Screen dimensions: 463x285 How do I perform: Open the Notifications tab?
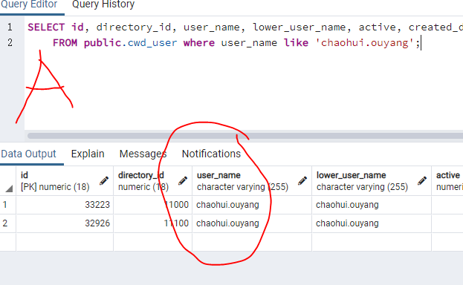click(x=211, y=154)
